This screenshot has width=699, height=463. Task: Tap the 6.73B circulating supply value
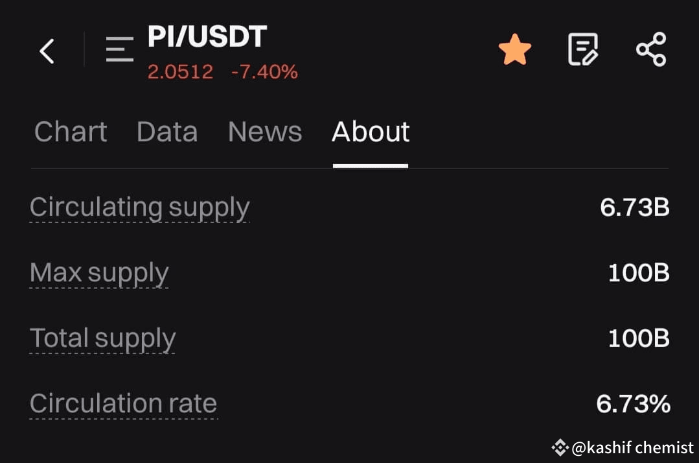635,208
